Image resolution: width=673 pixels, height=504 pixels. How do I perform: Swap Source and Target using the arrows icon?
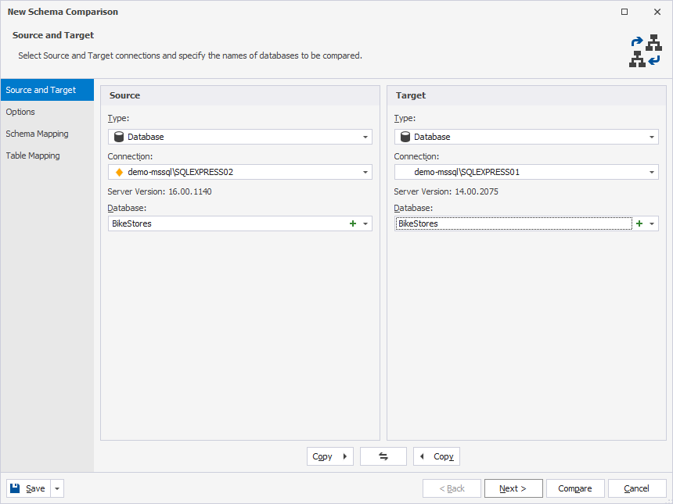point(383,456)
